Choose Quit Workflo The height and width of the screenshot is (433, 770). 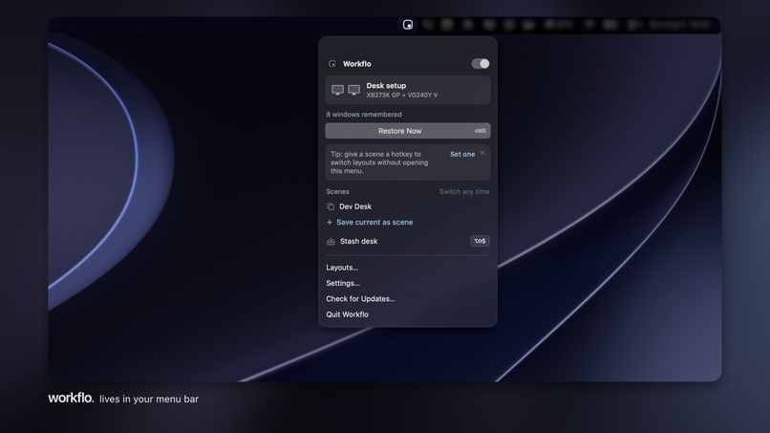point(347,314)
